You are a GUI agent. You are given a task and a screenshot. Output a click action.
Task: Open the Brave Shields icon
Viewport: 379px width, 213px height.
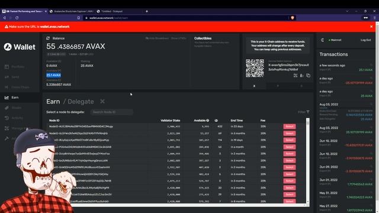point(293,18)
